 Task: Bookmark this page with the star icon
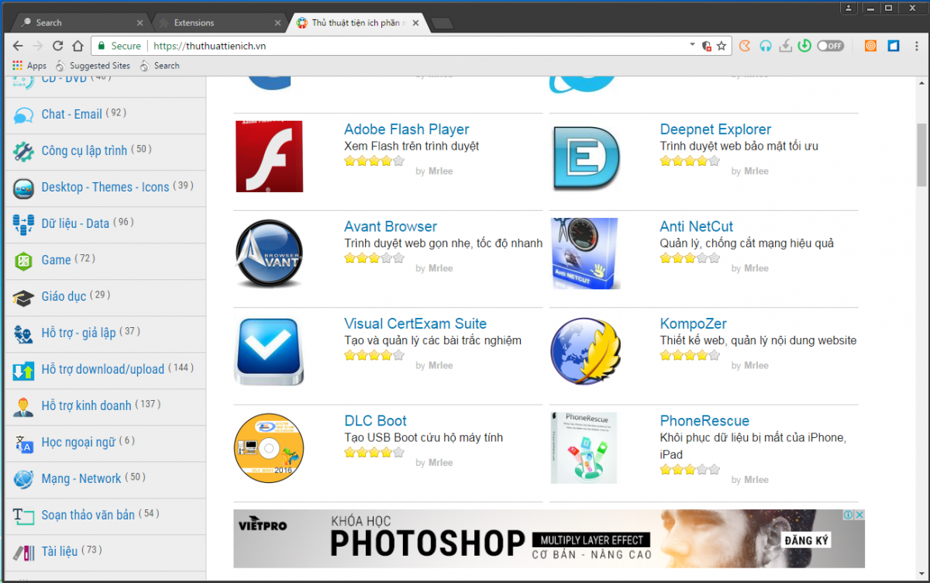pyautogui.click(x=722, y=46)
